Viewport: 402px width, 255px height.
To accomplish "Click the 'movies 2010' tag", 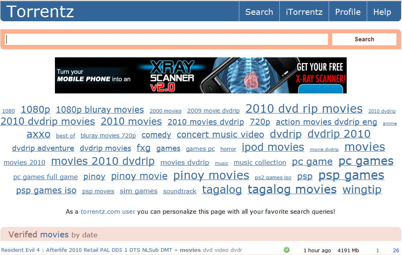I will pyautogui.click(x=24, y=163).
